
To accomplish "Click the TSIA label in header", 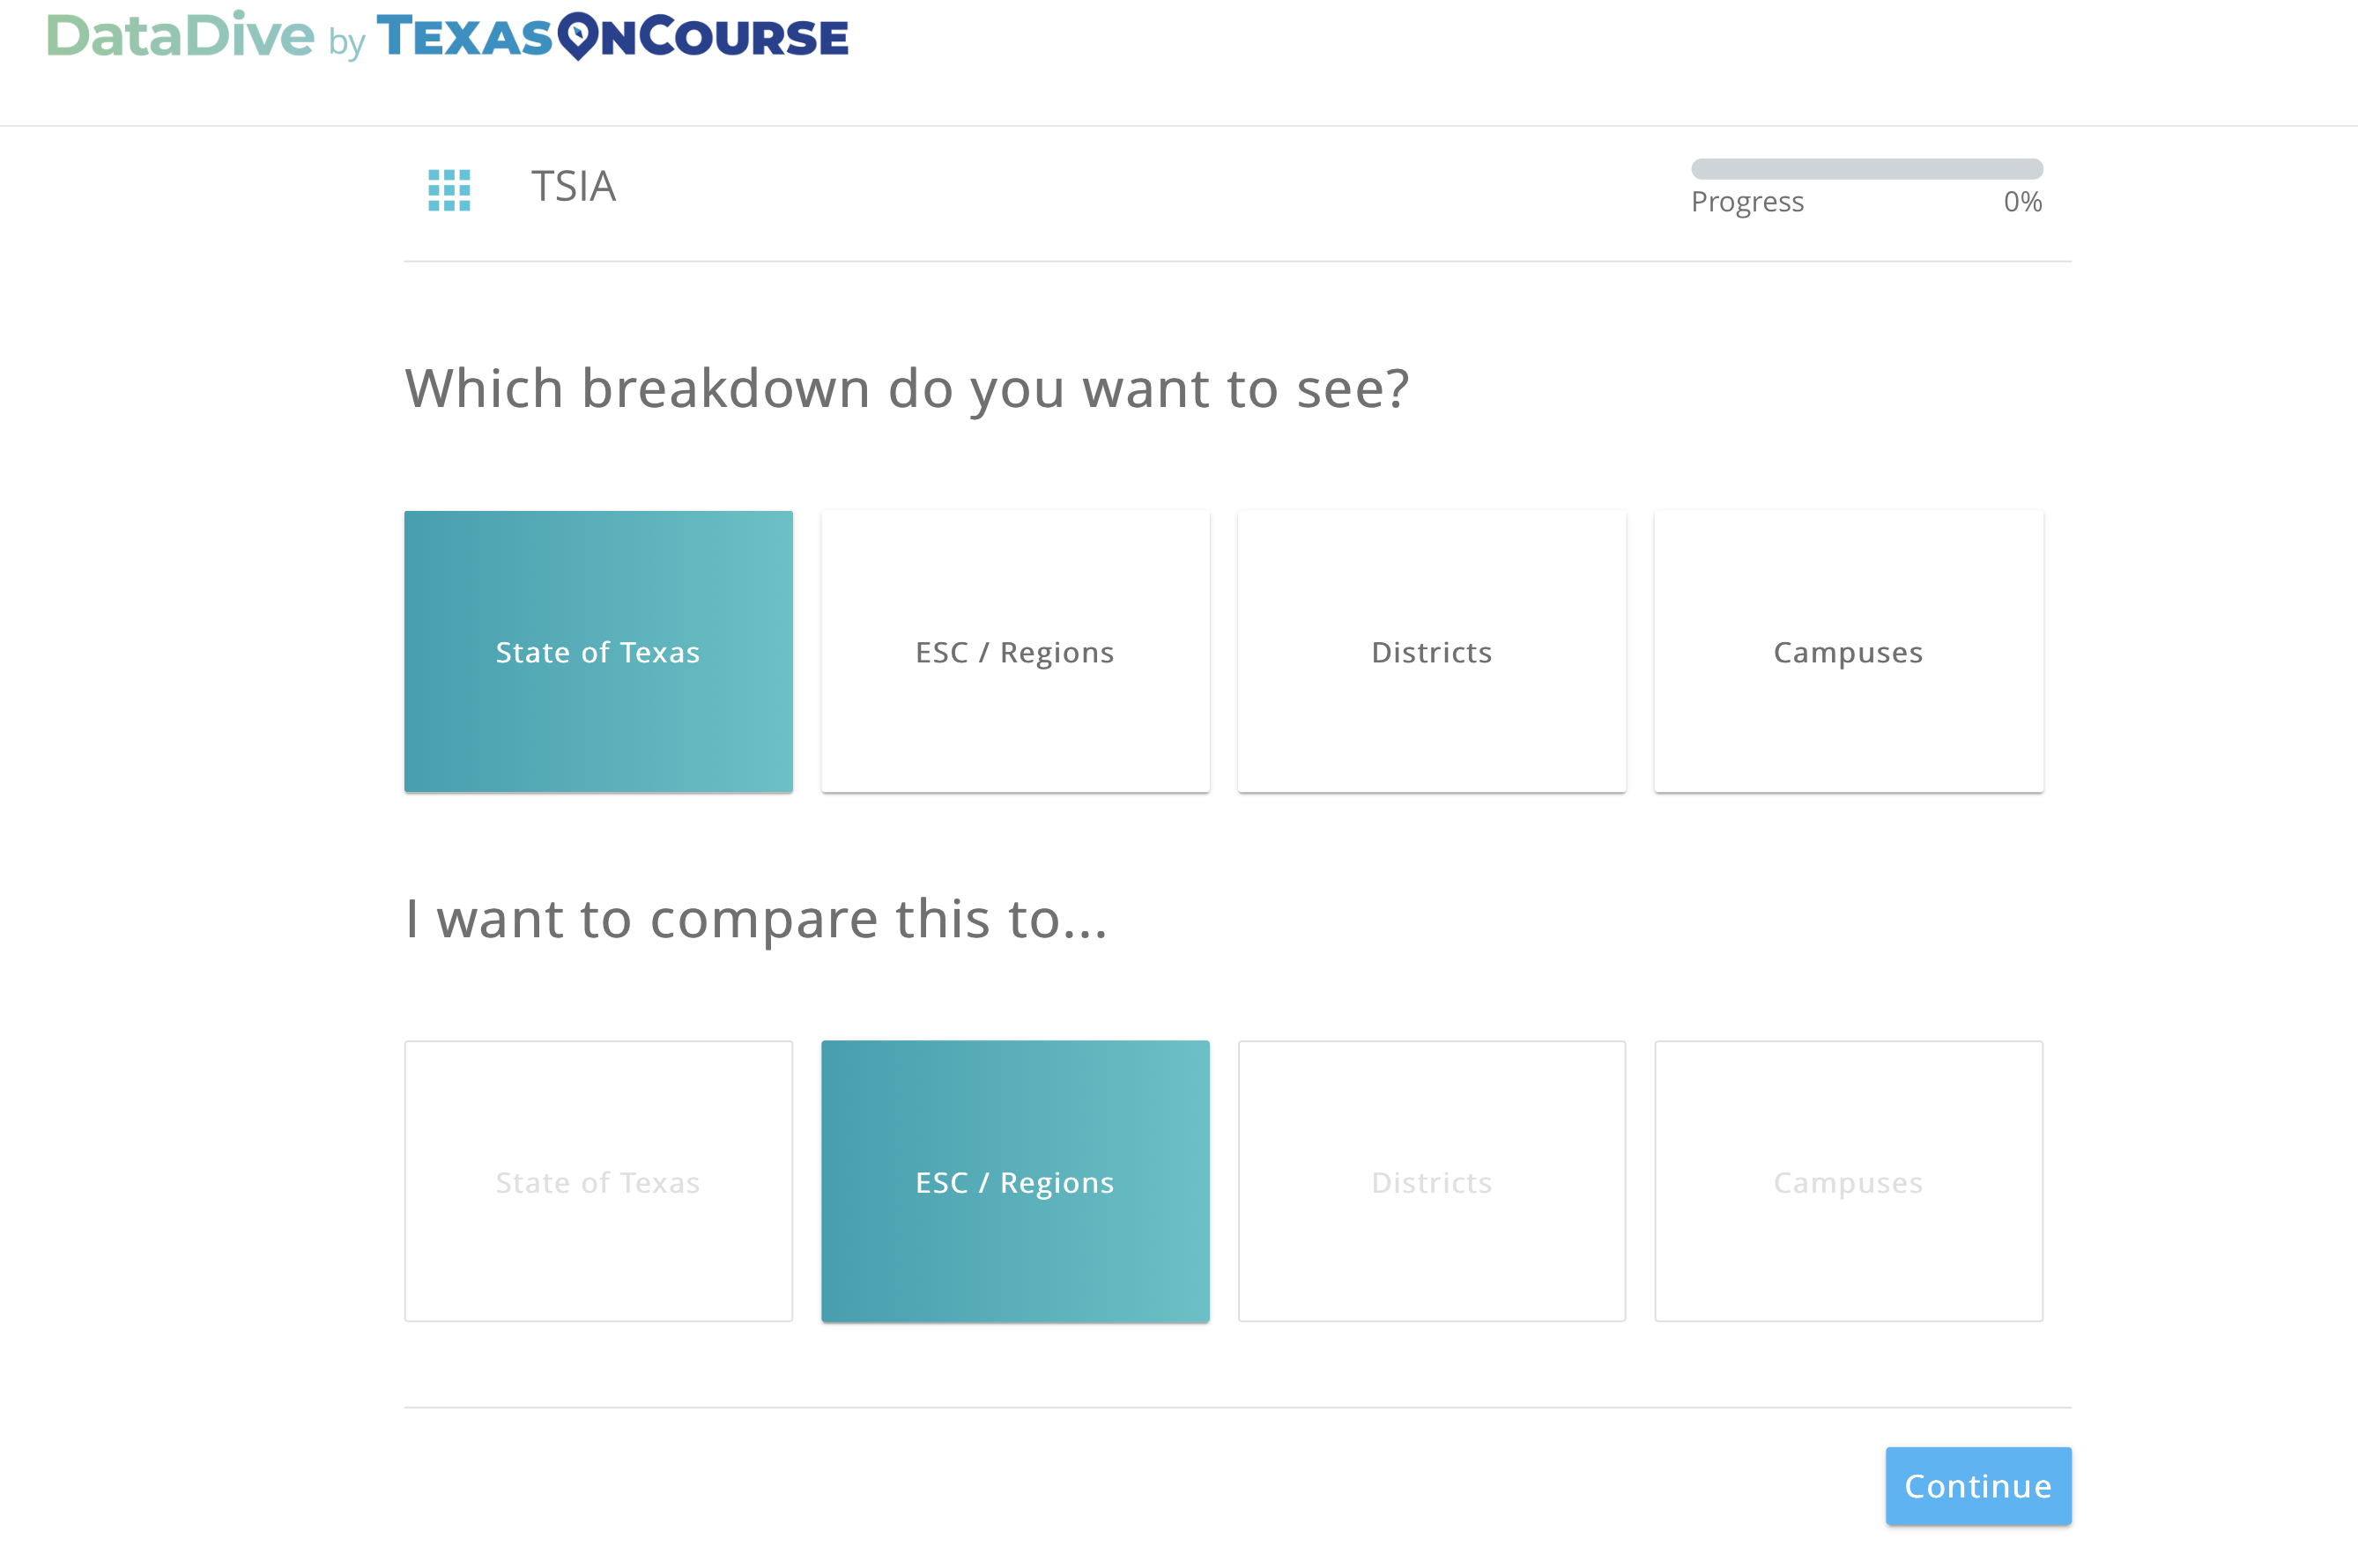I will pos(575,186).
